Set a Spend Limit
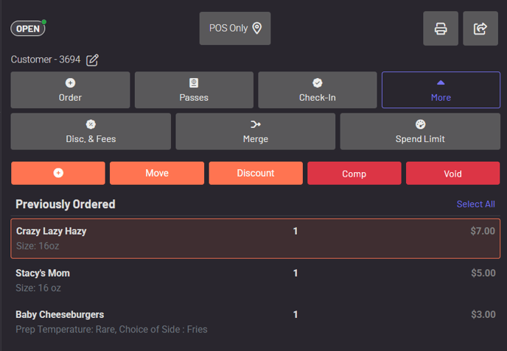Screen dimensions: 507x351 click(420, 132)
